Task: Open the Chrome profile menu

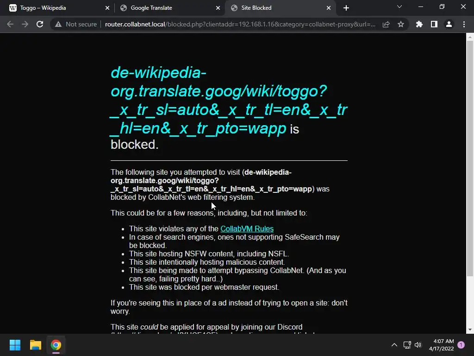Action: click(449, 24)
